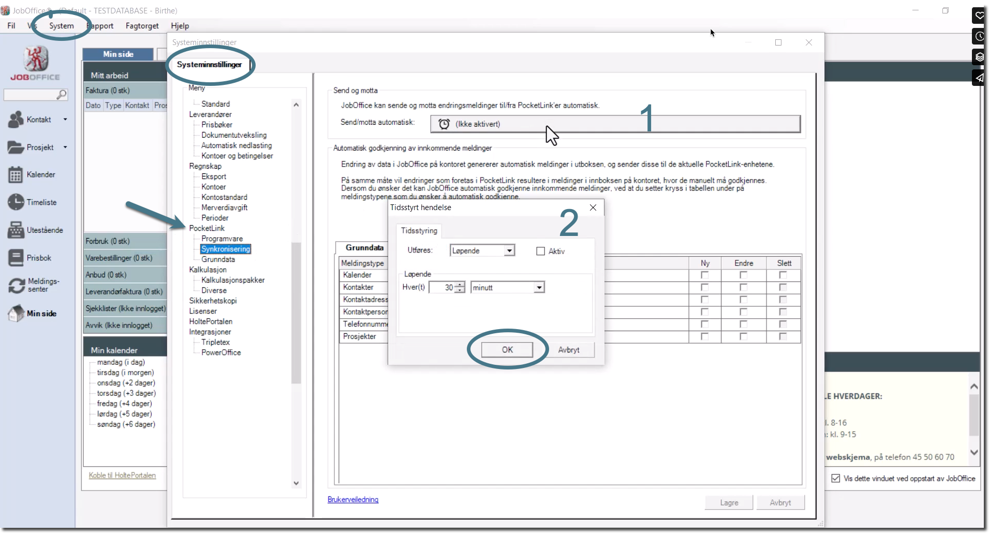Select mandag (i dag) in Min kalender
This screenshot has width=989, height=533.
pyautogui.click(x=121, y=362)
